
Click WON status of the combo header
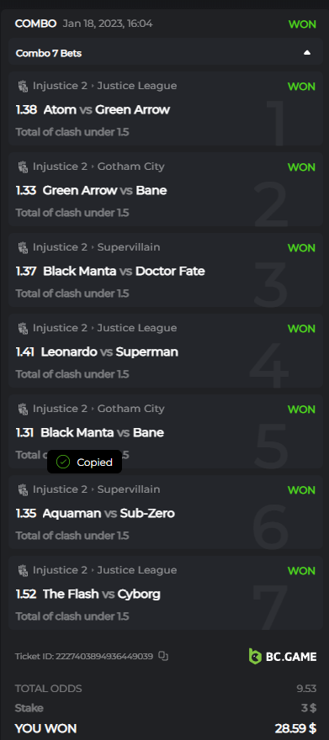coord(302,24)
